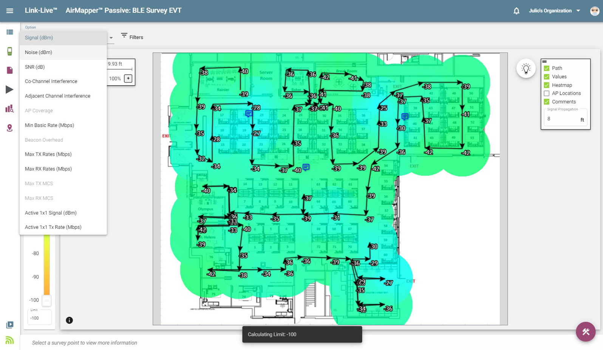This screenshot has width=603, height=350.
Task: Click the info icon below the map
Action: coord(69,320)
